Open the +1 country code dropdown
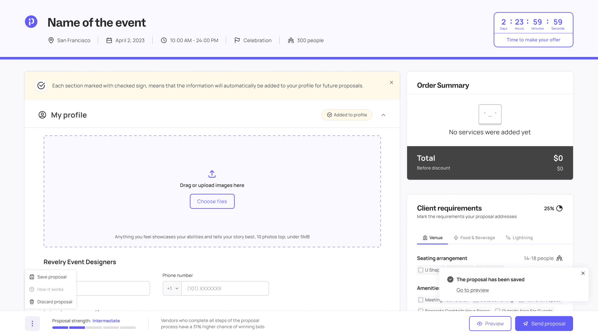This screenshot has width=598, height=336. pos(172,288)
